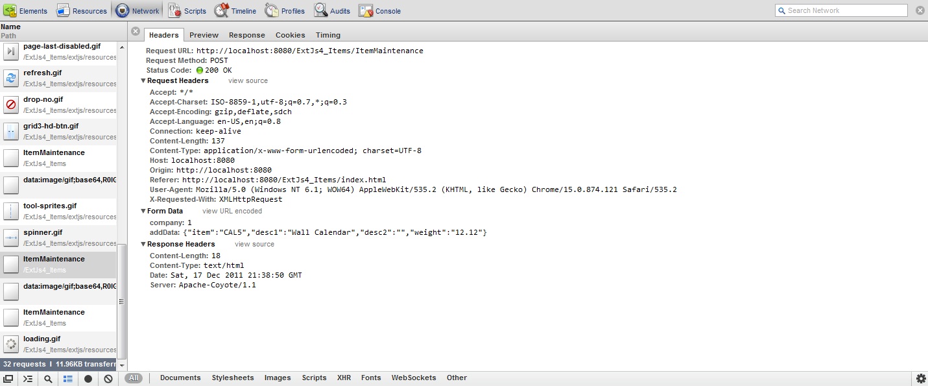The width and height of the screenshot is (928, 386).
Task: Switch to the Resources panel
Action: (x=82, y=10)
